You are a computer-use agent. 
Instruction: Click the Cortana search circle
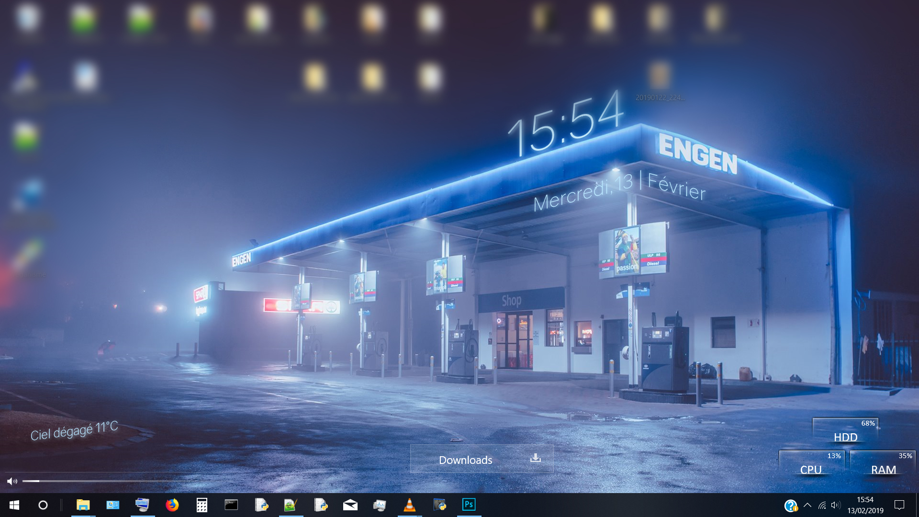[x=43, y=505]
